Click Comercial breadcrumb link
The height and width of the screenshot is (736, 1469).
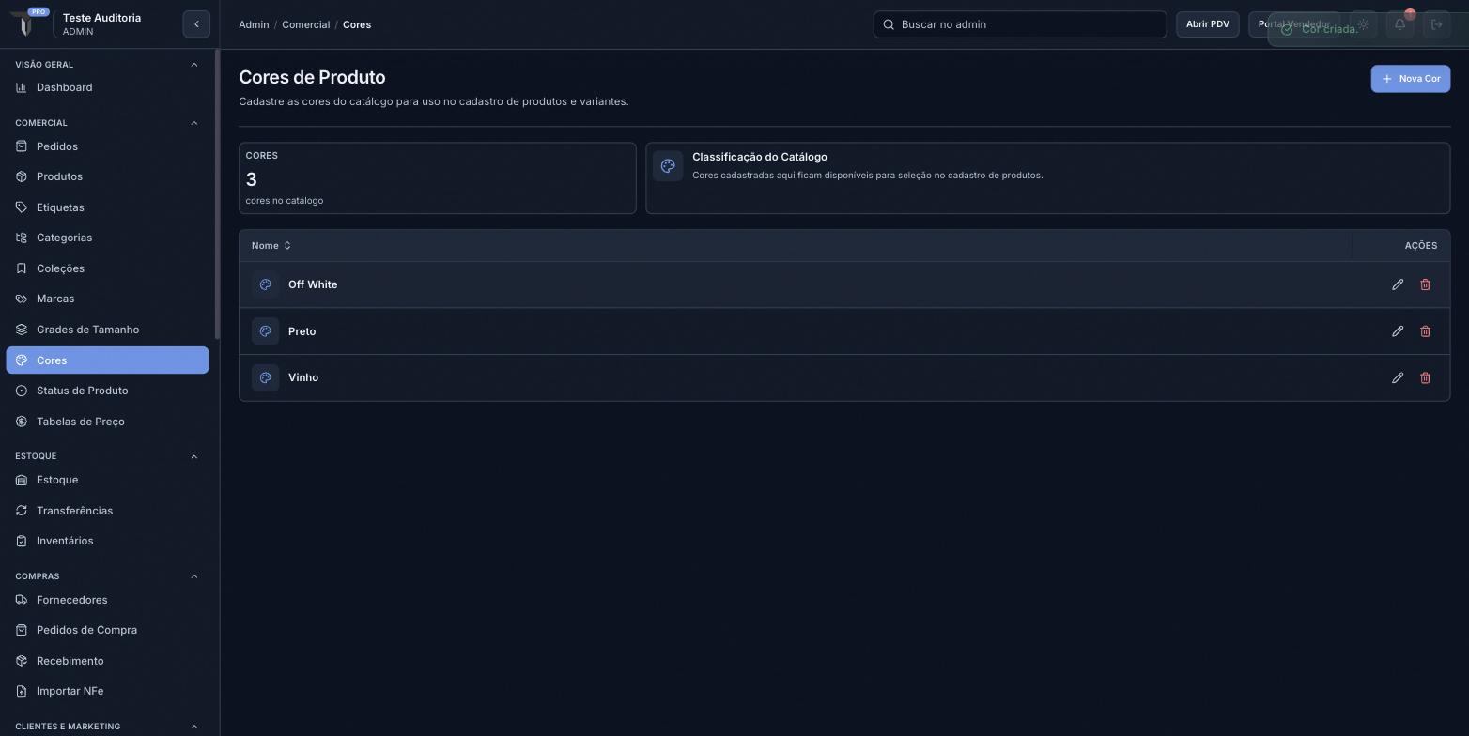(x=305, y=24)
